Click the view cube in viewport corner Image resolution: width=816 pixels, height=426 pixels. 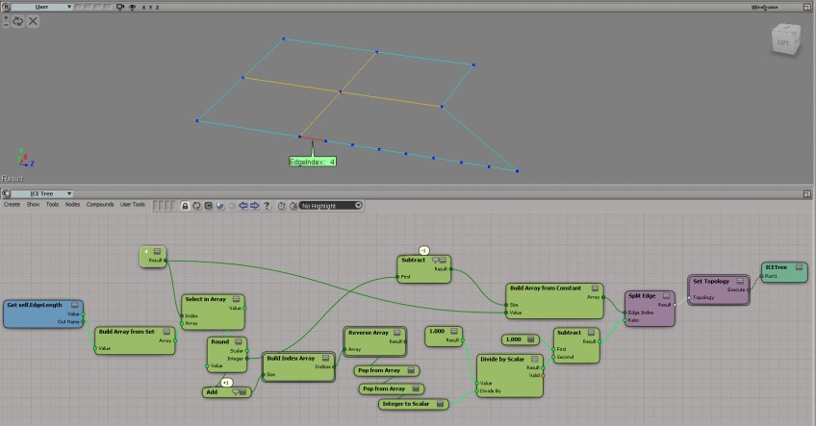tap(782, 42)
